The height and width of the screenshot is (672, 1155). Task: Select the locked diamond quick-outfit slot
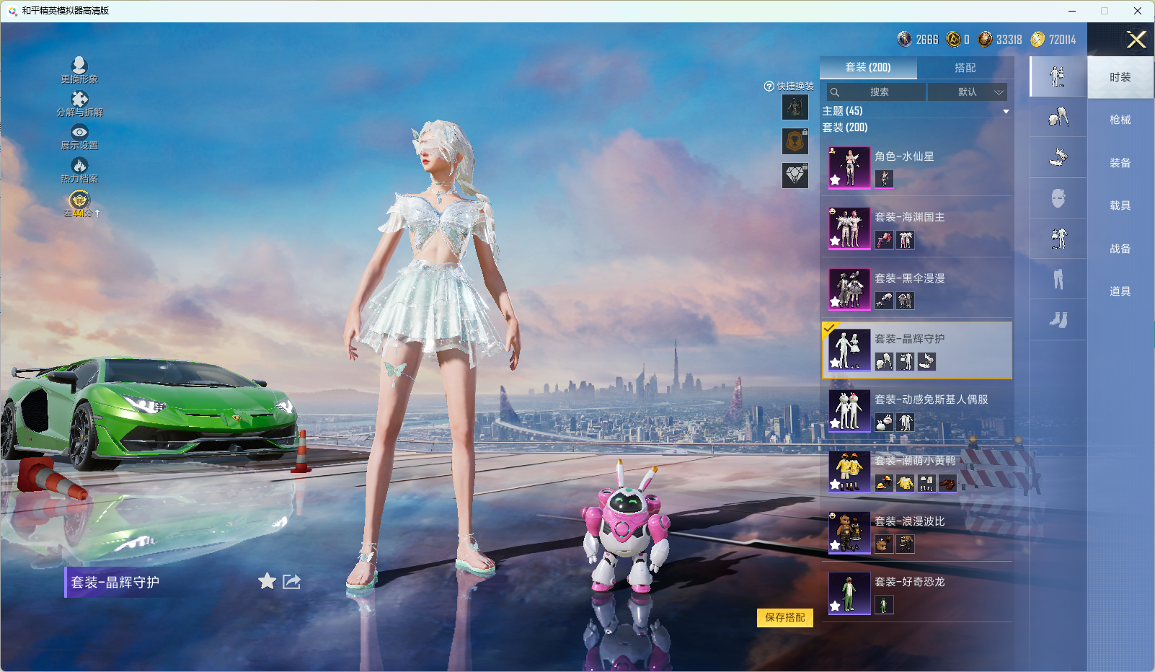click(x=795, y=175)
